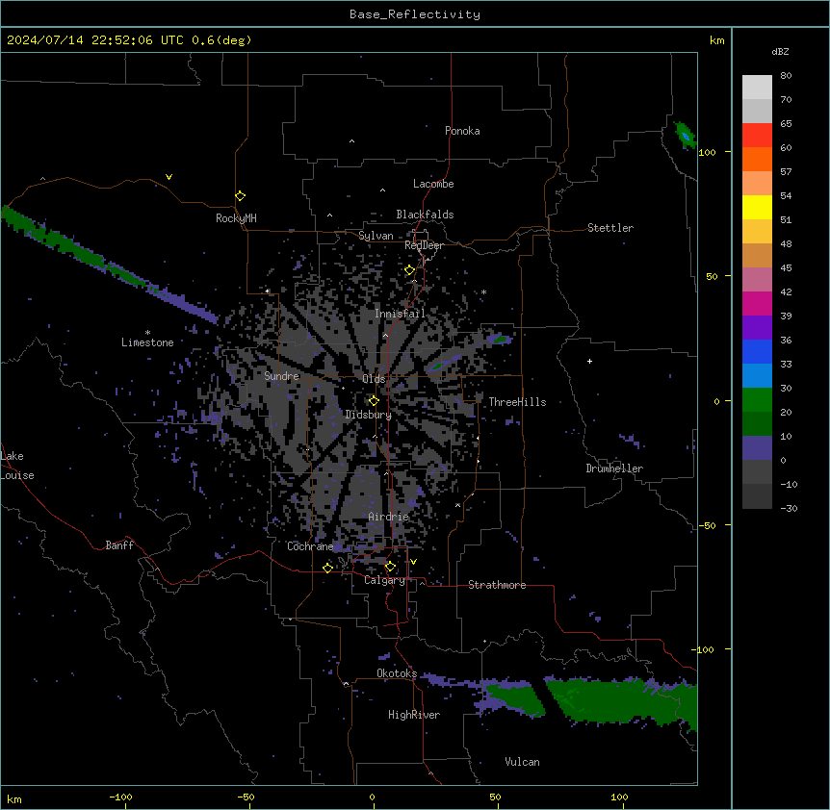Select the brown 45-48 dBZ legend swatch
Image resolution: width=830 pixels, height=810 pixels.
coord(757,255)
